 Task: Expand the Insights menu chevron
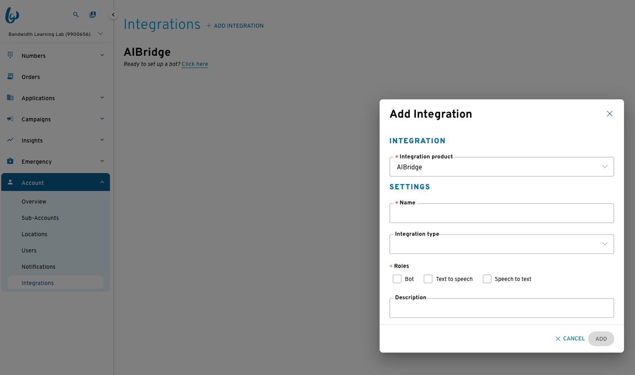pyautogui.click(x=102, y=140)
